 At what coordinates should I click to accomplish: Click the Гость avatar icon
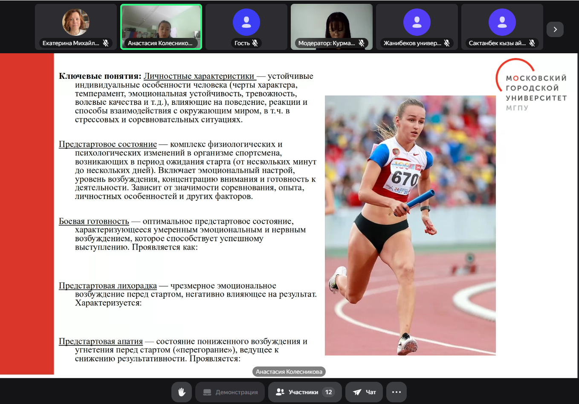(246, 22)
